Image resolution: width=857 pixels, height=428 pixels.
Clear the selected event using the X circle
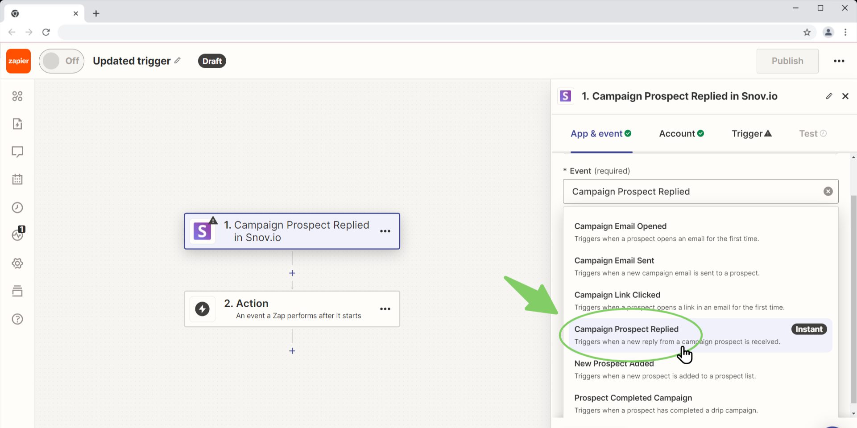828,191
